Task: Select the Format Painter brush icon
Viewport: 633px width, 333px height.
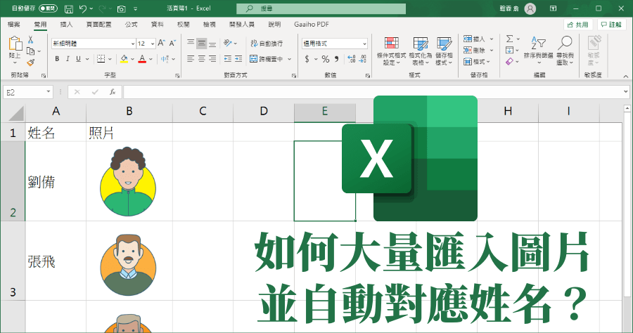Action: [x=30, y=63]
